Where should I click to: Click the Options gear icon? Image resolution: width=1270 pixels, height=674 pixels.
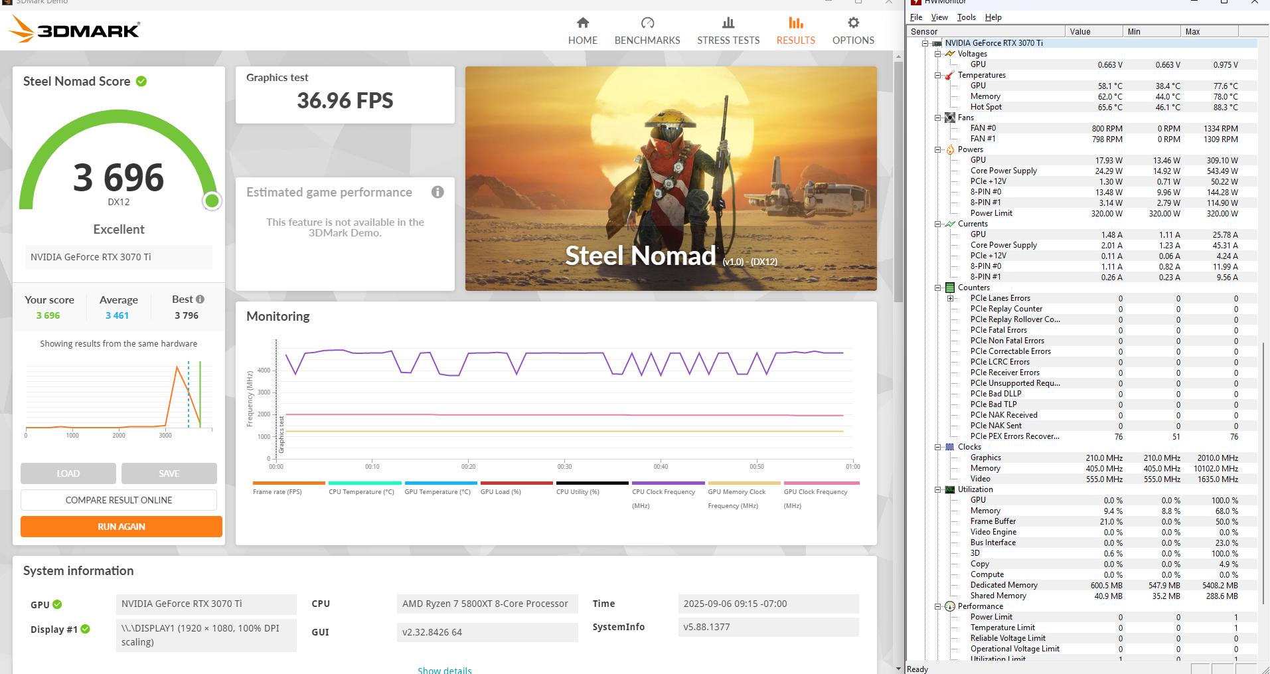853,23
